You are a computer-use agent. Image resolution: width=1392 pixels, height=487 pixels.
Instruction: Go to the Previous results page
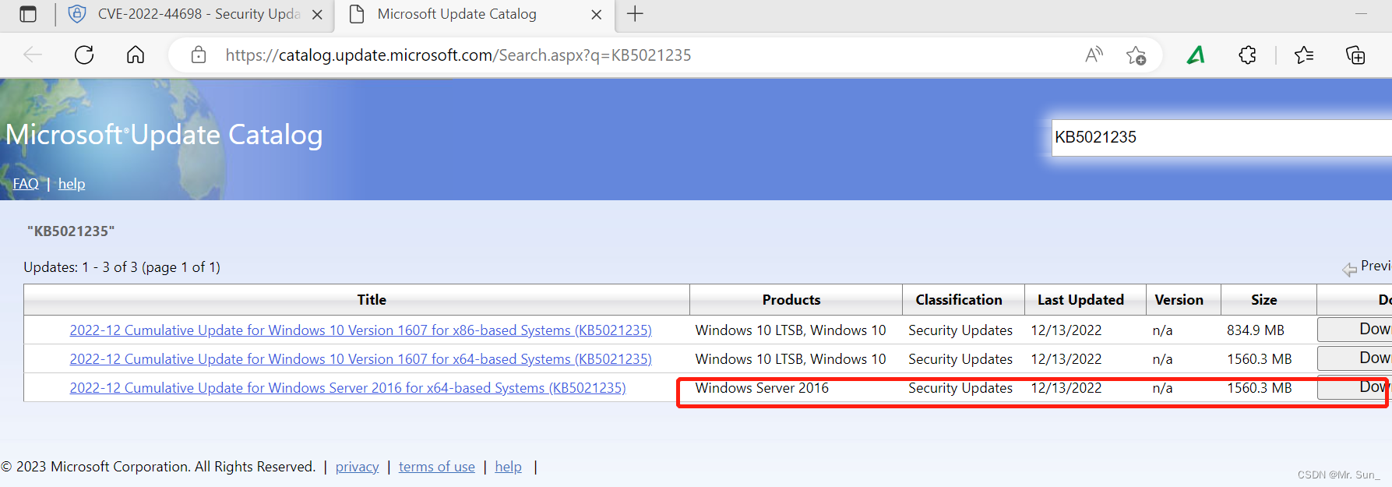[1367, 266]
